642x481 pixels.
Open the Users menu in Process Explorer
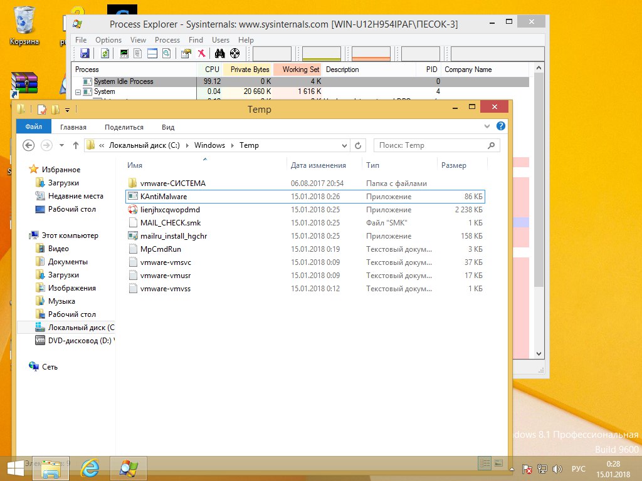click(x=220, y=40)
